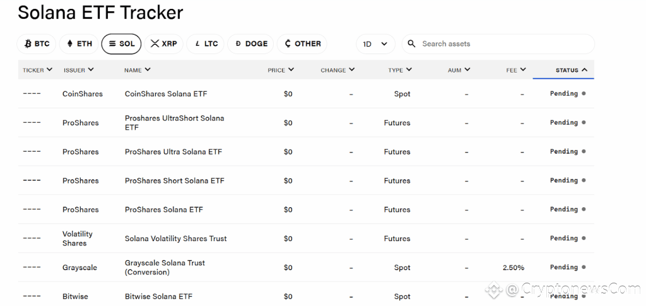Sort by TICKER column arrow
The image size is (646, 306).
[x=49, y=69]
